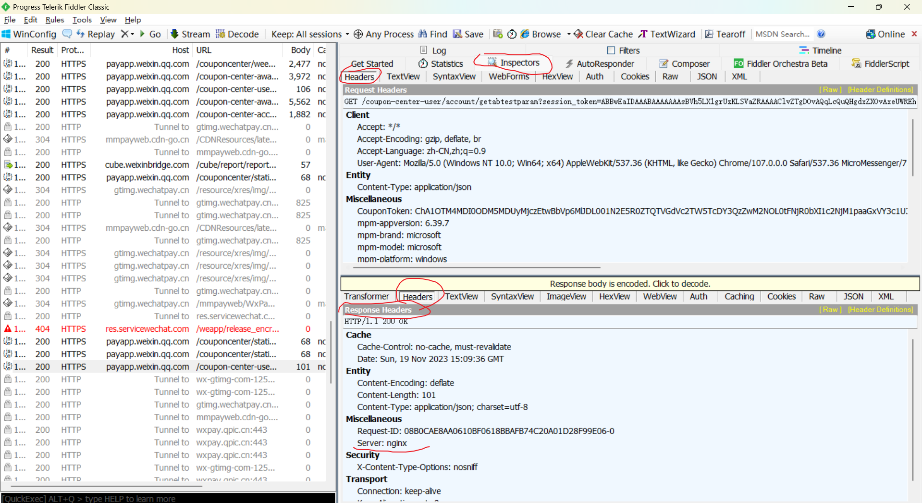The width and height of the screenshot is (922, 503).
Task: Switch to the Timeline tab
Action: click(820, 50)
